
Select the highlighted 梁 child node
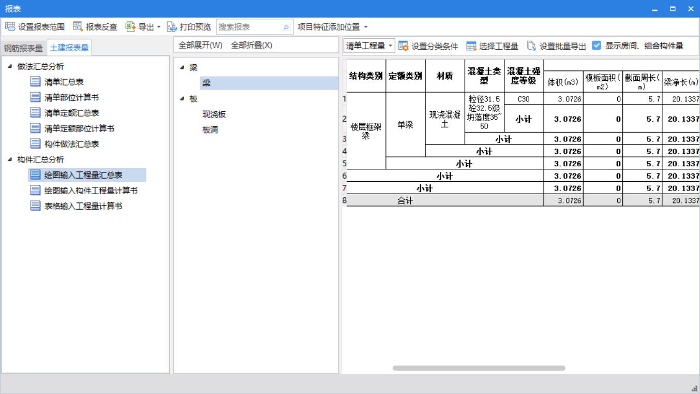[269, 83]
